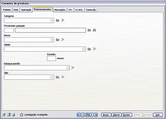Search Fornecedor principal with binoculars icon
The height and width of the screenshot is (119, 166).
tap(94, 30)
